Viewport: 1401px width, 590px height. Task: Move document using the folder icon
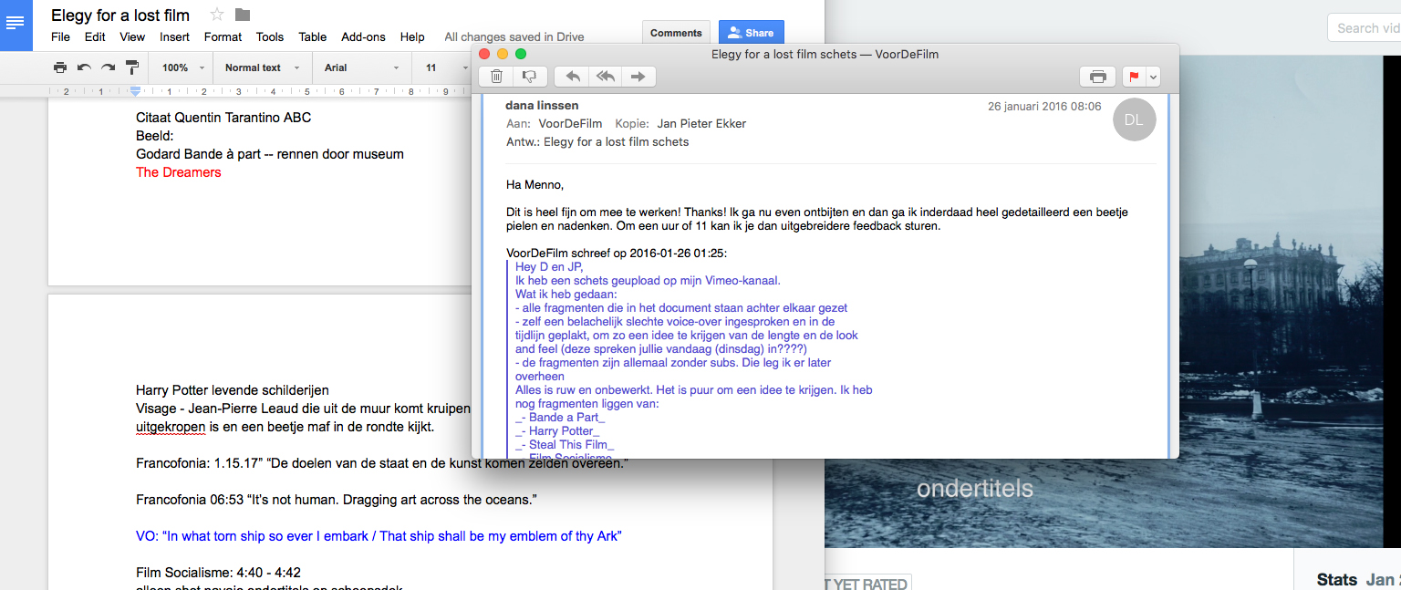[243, 15]
